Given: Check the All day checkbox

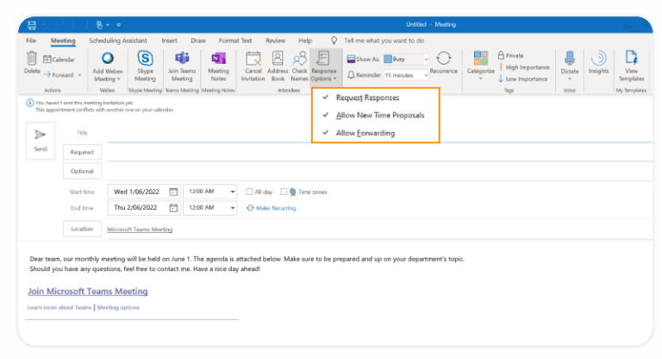Looking at the screenshot, I should [x=249, y=192].
